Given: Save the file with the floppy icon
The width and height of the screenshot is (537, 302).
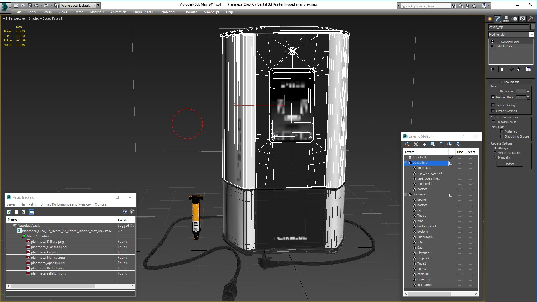Looking at the screenshot, I should (30, 5).
